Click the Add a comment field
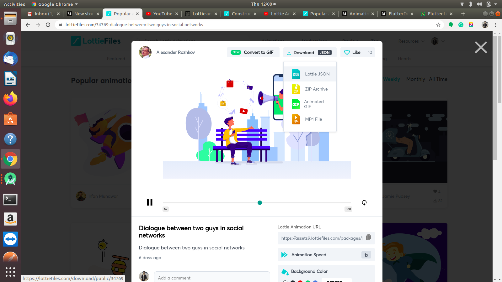Image resolution: width=502 pixels, height=282 pixels. point(212,278)
